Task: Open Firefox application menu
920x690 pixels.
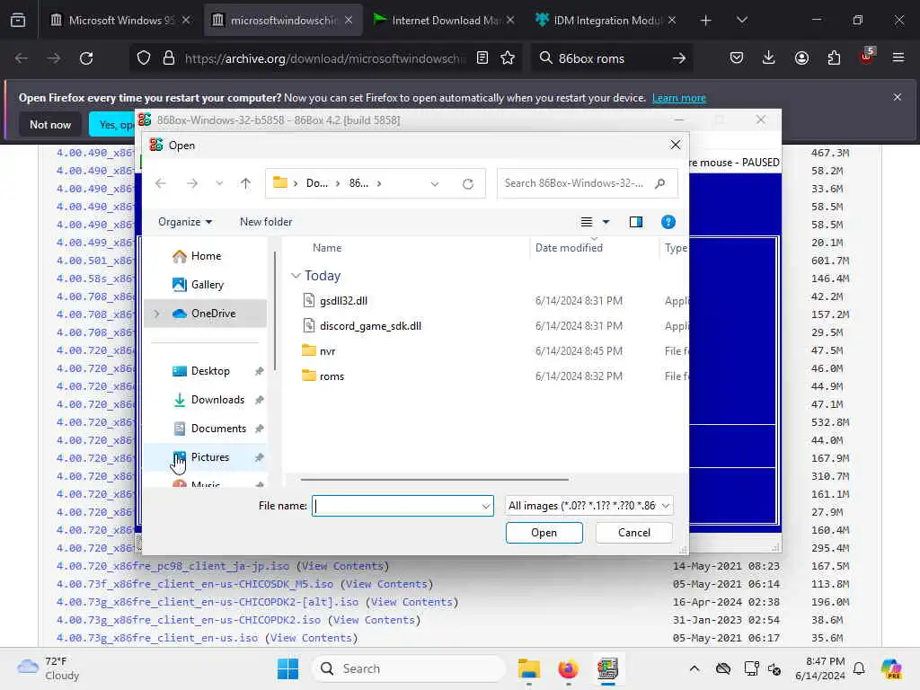Action: (x=898, y=58)
